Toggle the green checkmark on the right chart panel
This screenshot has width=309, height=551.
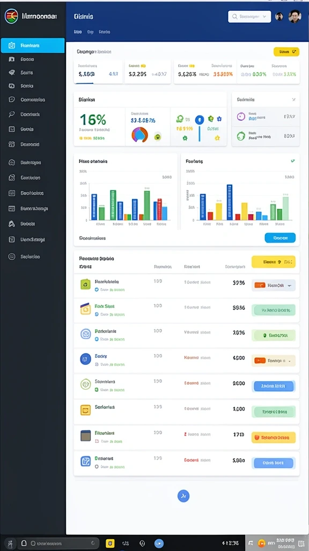[x=292, y=161]
